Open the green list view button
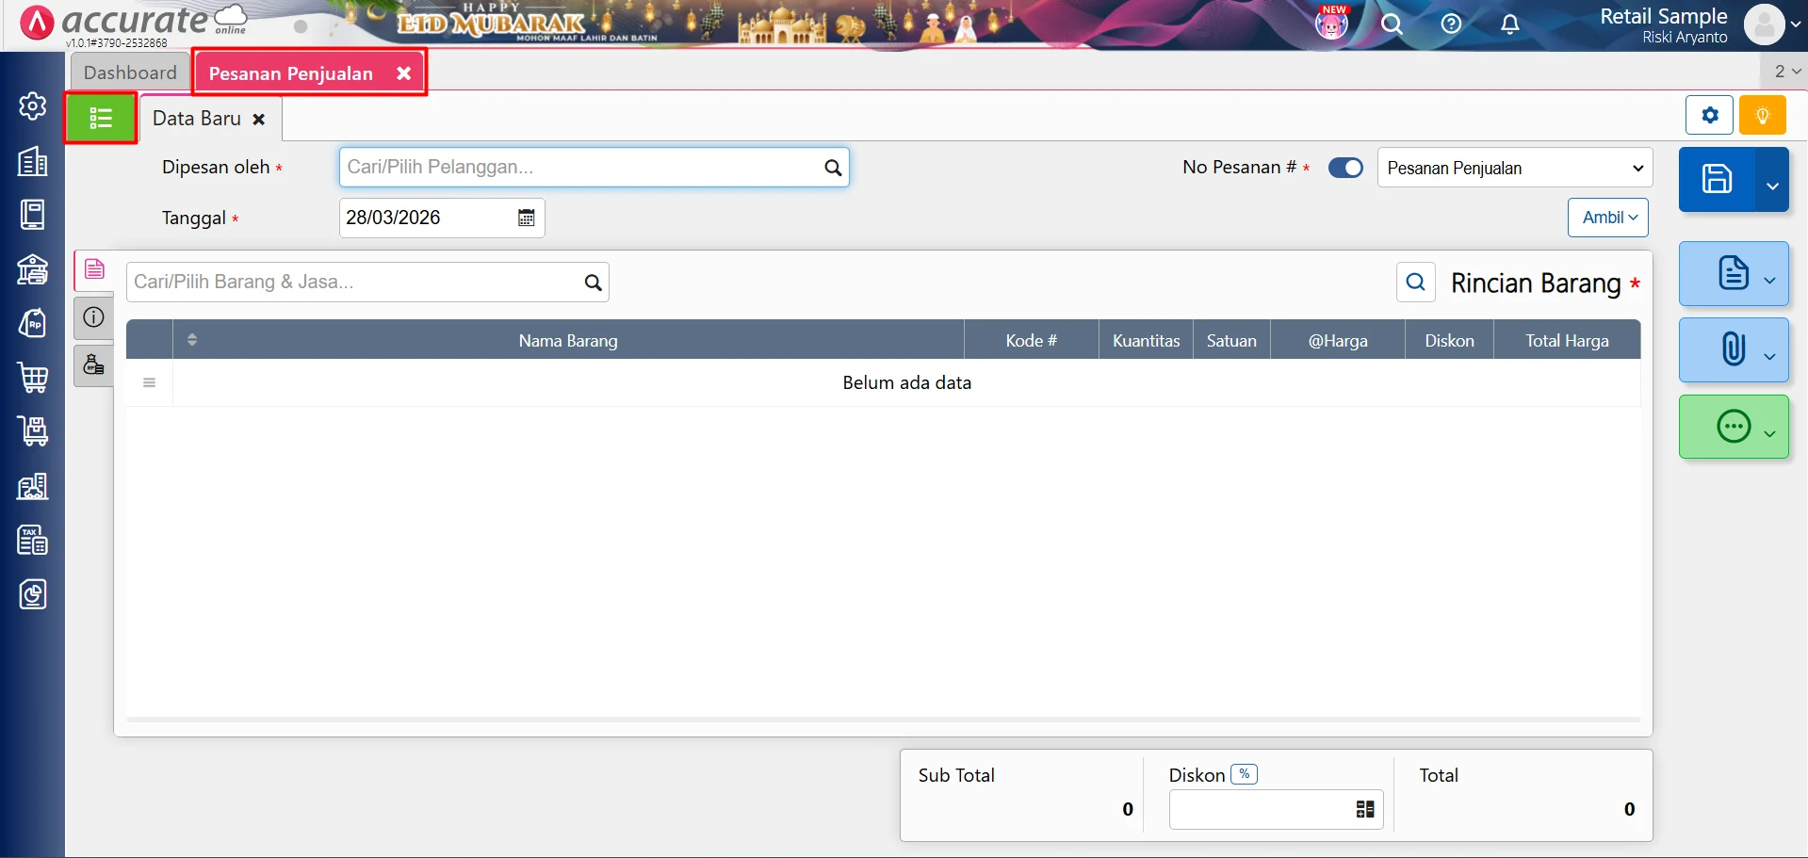 click(x=101, y=118)
